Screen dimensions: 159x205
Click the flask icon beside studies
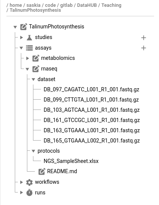[x=29, y=38]
